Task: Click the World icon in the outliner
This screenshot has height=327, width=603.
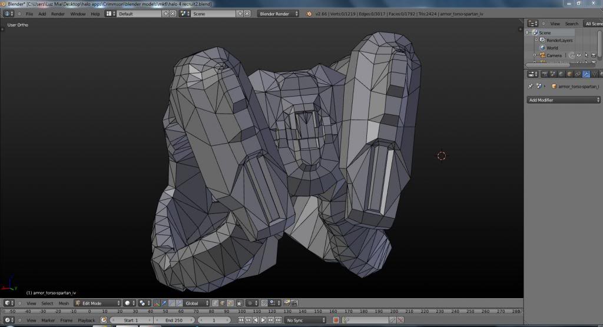Action: tap(542, 48)
